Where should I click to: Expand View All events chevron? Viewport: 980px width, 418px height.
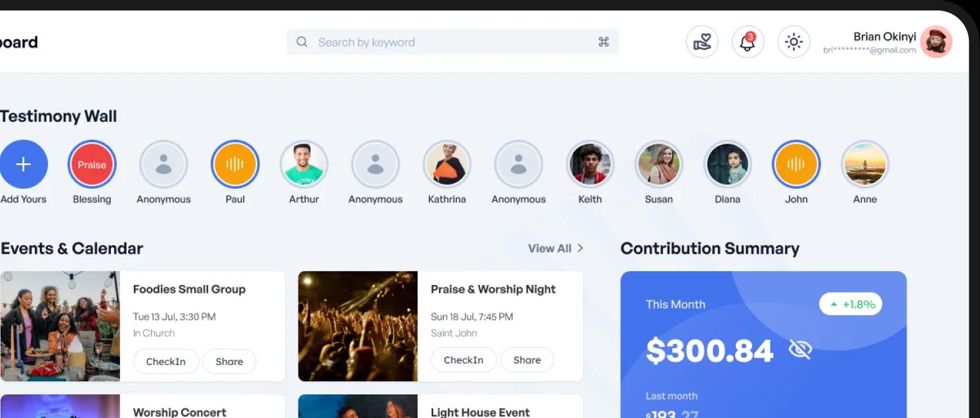[580, 248]
